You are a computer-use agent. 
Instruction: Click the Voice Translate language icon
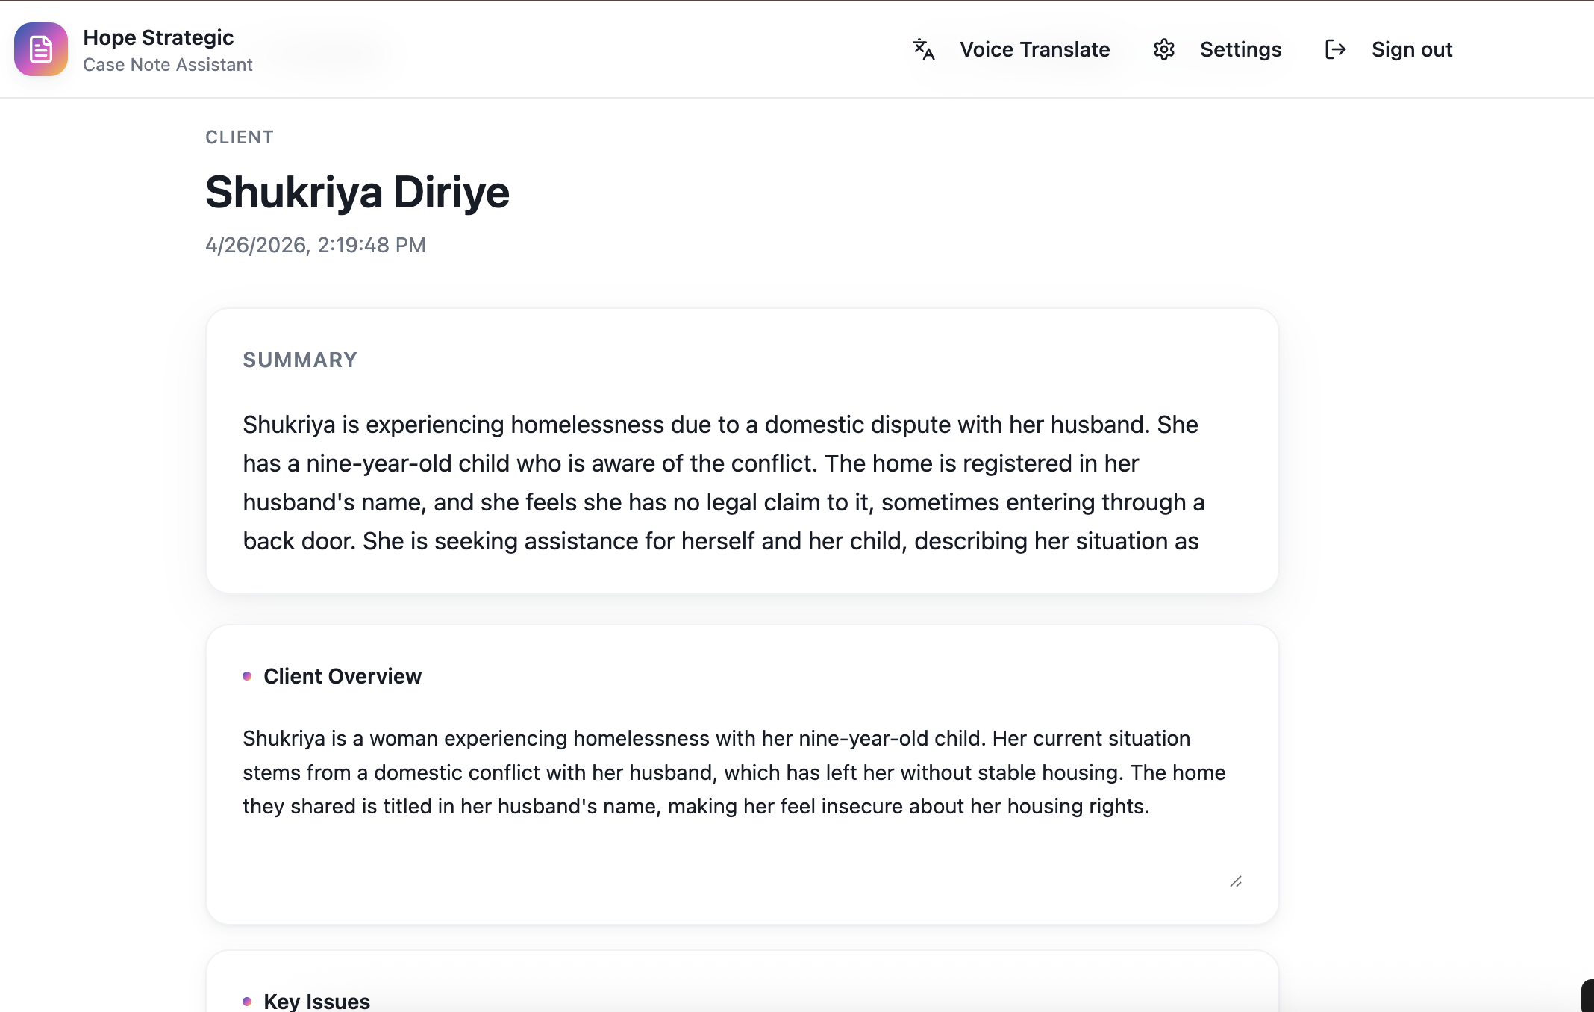[x=924, y=49]
